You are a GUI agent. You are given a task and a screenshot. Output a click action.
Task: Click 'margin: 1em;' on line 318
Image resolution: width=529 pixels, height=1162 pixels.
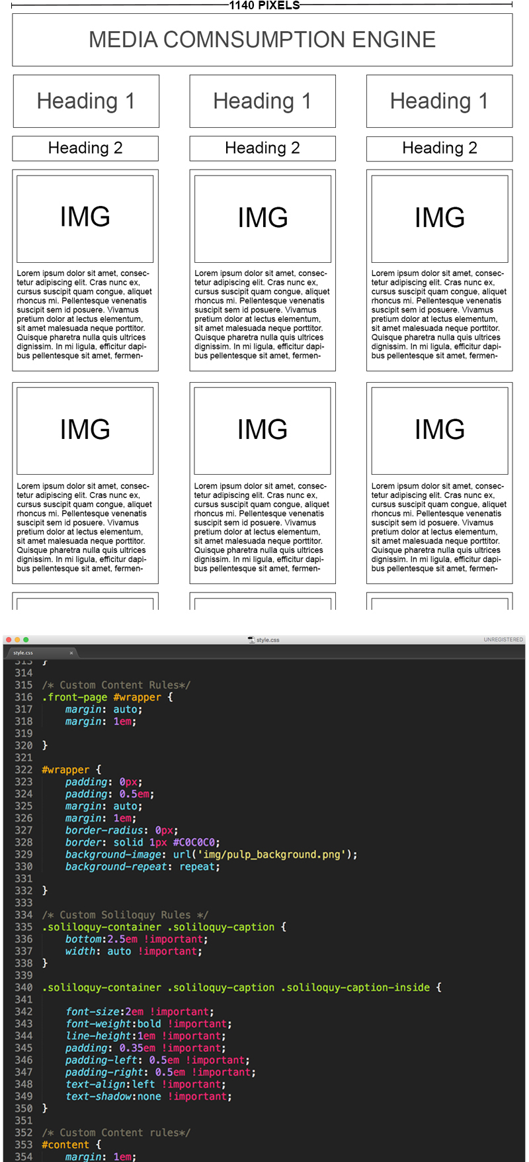tap(101, 721)
